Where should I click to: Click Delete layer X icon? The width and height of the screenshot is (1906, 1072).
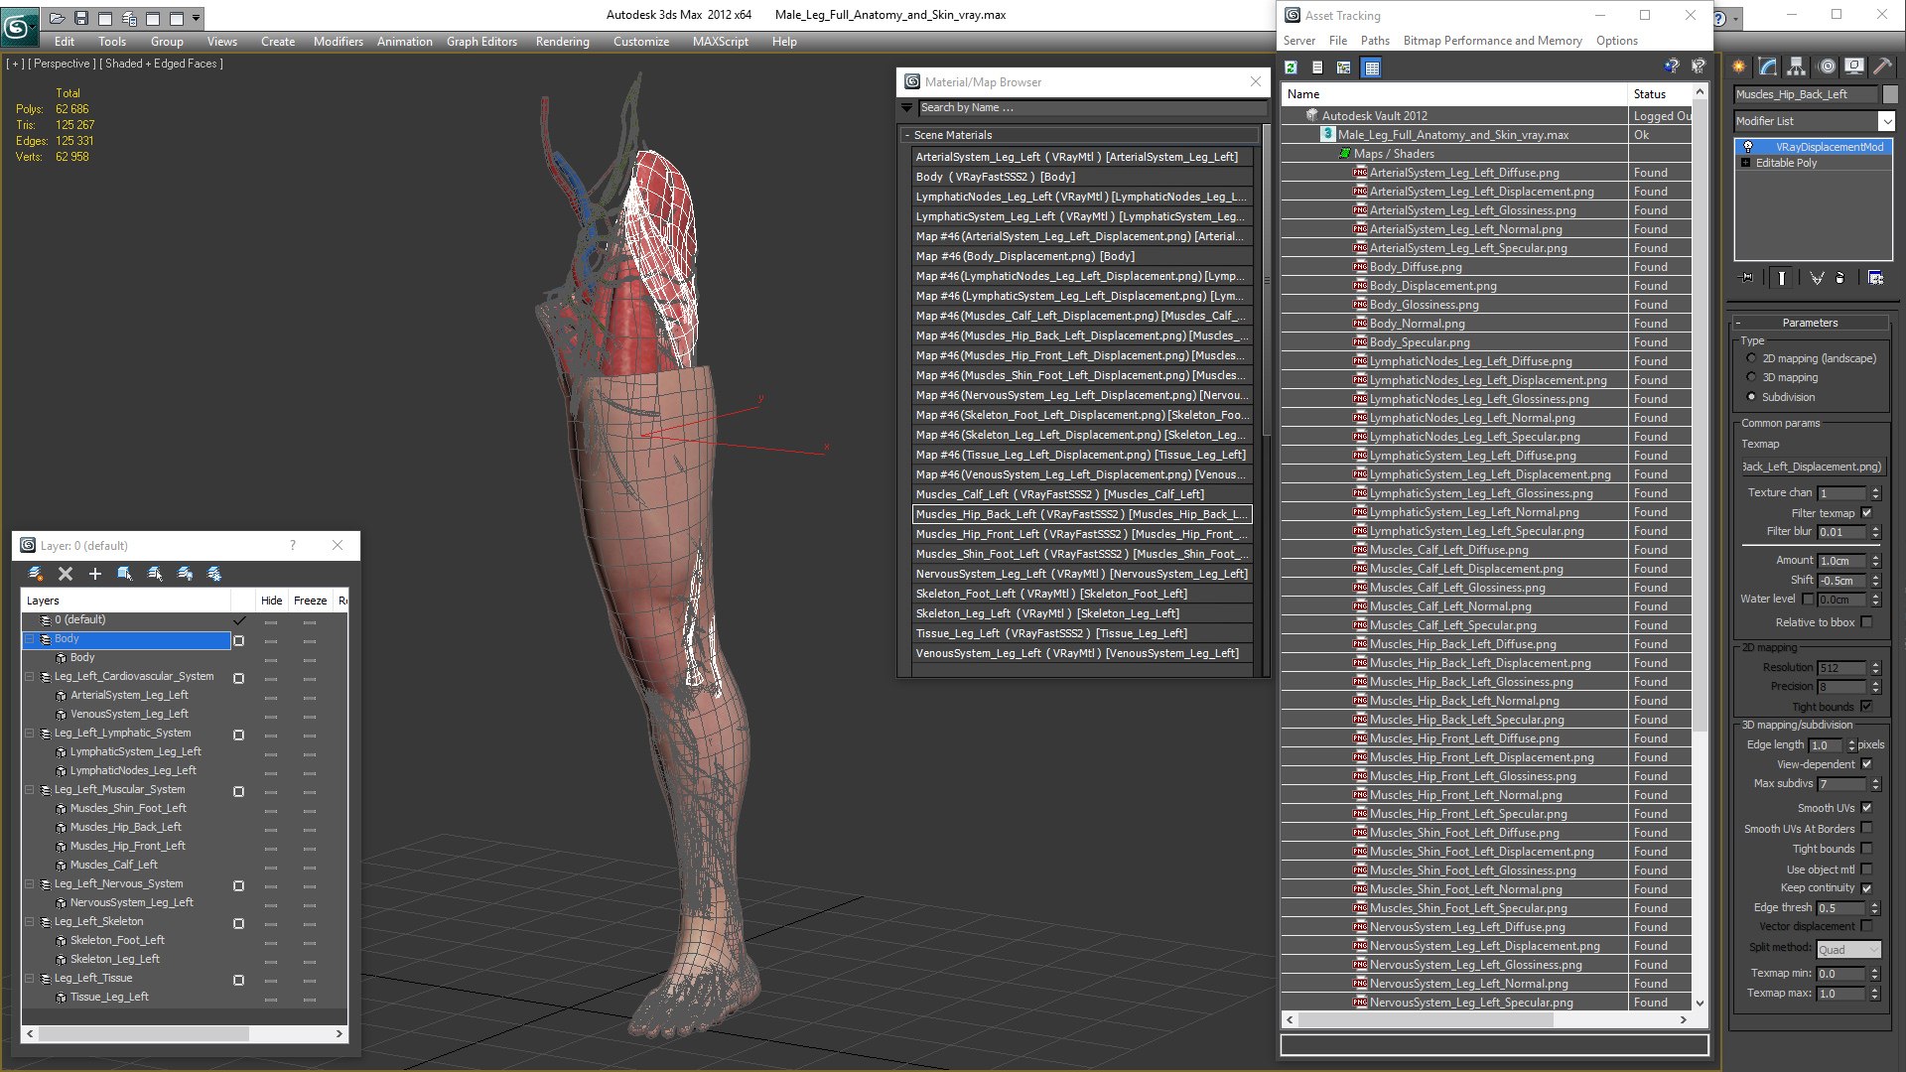pos(66,574)
